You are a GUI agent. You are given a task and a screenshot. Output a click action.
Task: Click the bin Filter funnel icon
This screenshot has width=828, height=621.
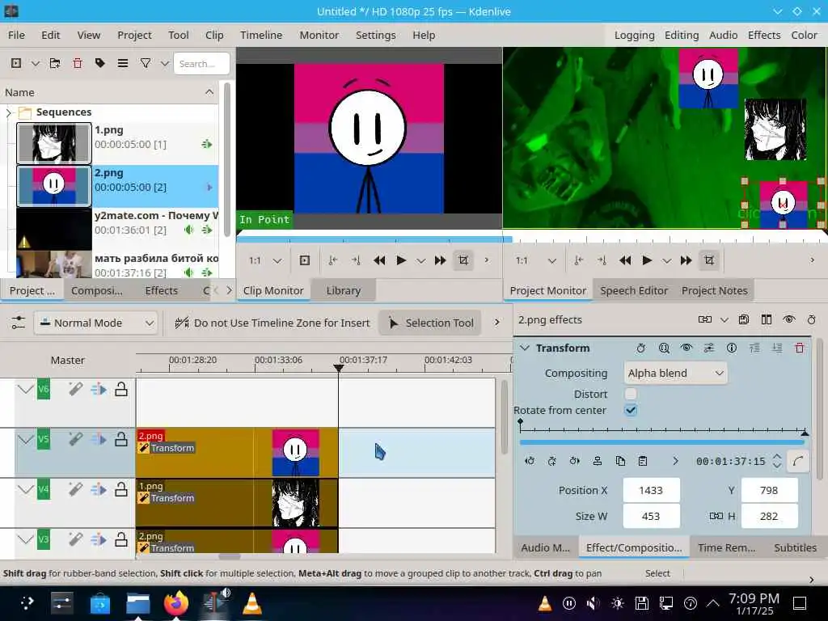pyautogui.click(x=146, y=63)
